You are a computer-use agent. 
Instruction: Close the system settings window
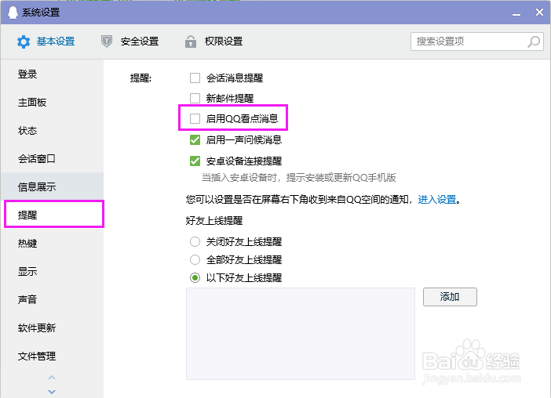click(539, 13)
